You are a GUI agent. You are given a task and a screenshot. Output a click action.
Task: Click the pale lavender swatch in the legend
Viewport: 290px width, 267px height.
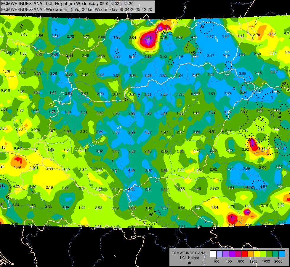tap(219, 254)
